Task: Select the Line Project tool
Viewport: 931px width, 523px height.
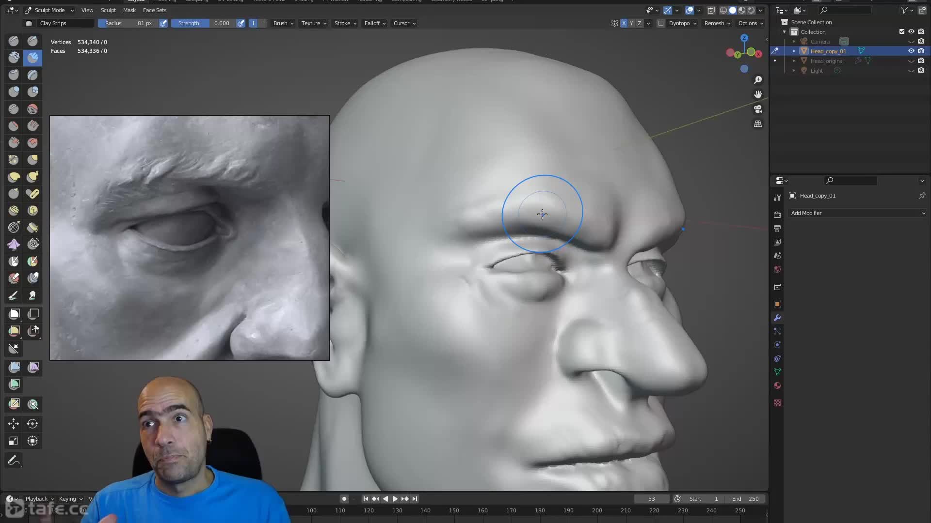Action: pos(14,348)
